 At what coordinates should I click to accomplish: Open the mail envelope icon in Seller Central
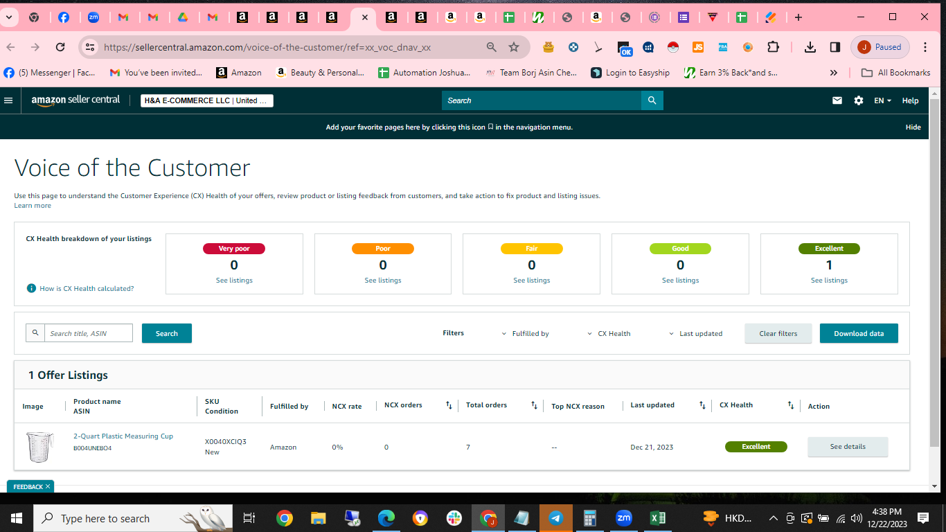[x=837, y=100]
